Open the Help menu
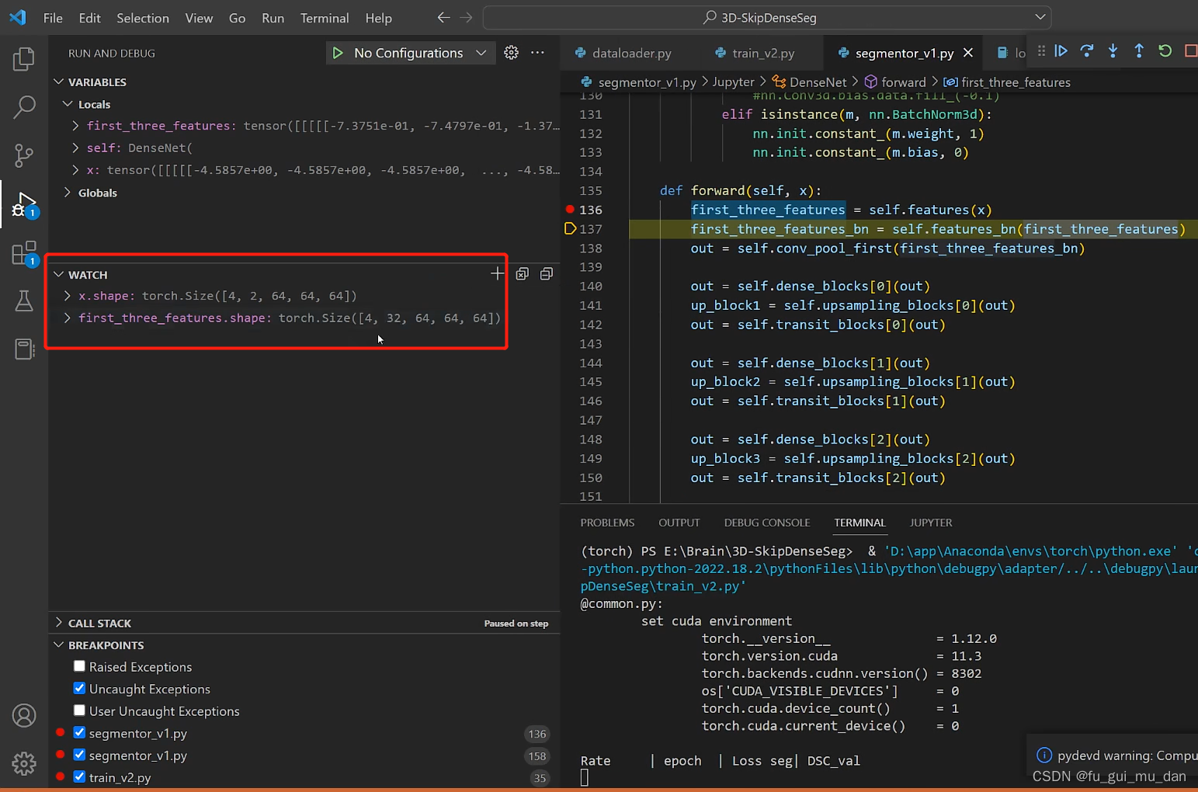Viewport: 1198px width, 792px height. (x=378, y=18)
